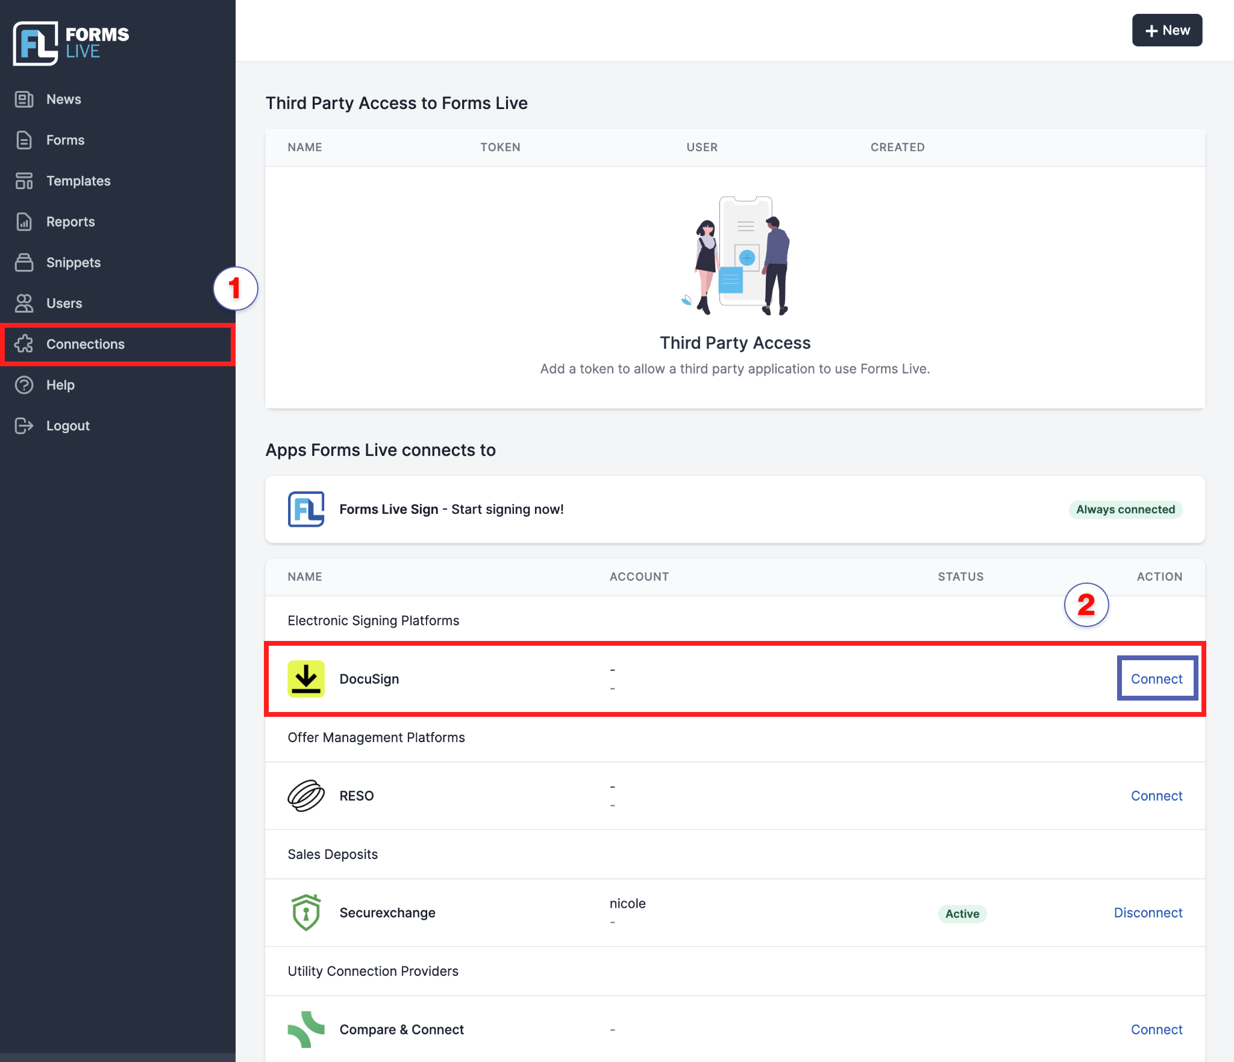Click the Securexchange shield icon
Viewport: 1234px width, 1062px height.
tap(306, 913)
